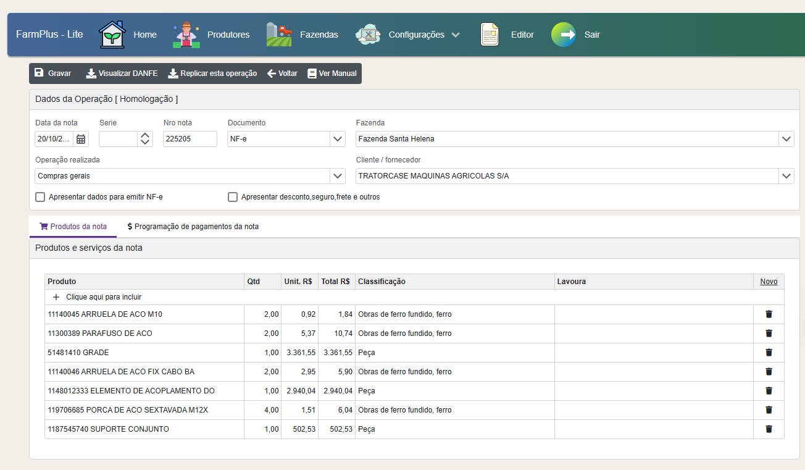
Task: Open Fazendas farm icon
Action: (x=279, y=35)
